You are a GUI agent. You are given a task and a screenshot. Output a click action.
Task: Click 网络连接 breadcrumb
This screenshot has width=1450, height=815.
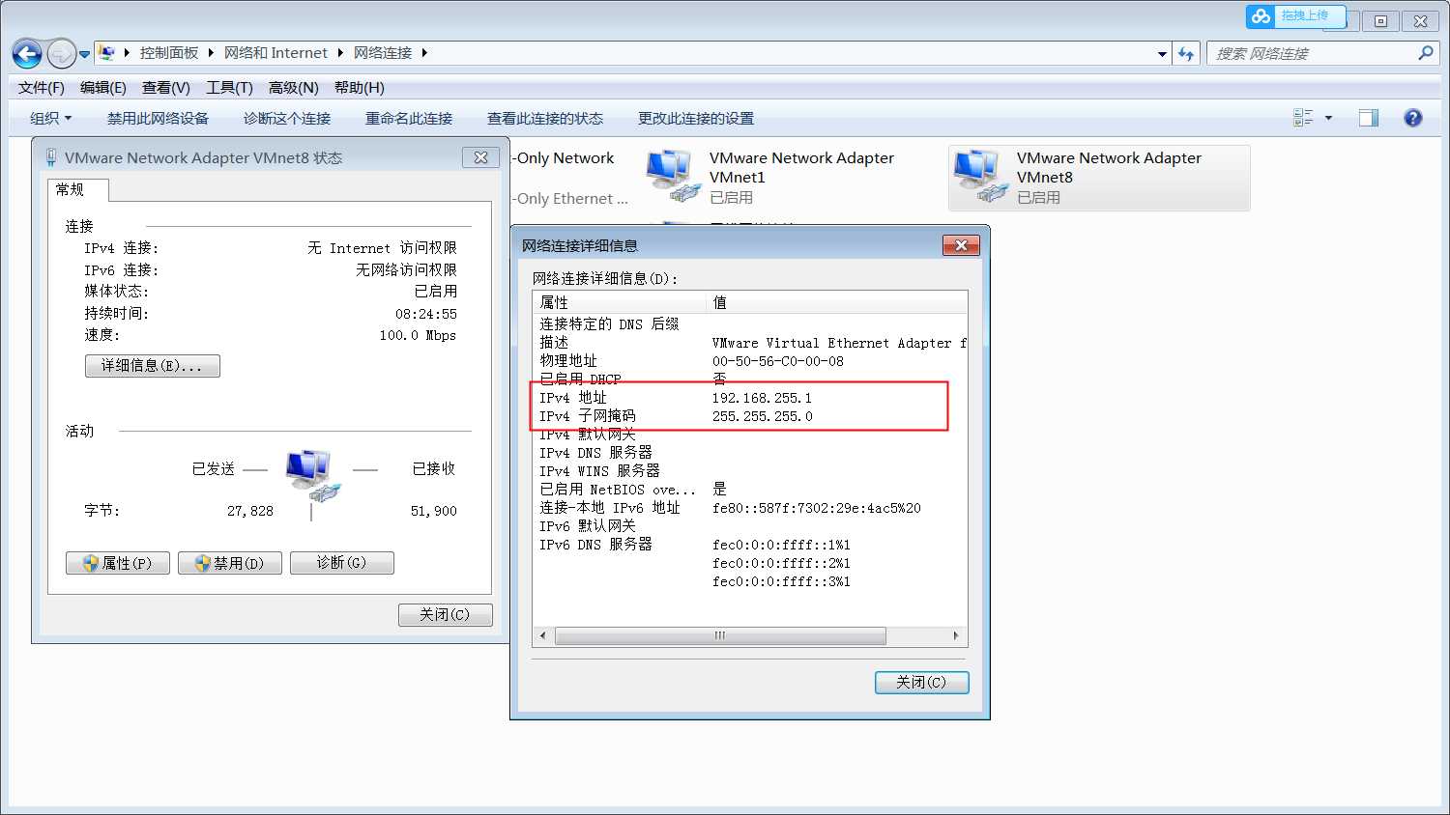coord(383,53)
